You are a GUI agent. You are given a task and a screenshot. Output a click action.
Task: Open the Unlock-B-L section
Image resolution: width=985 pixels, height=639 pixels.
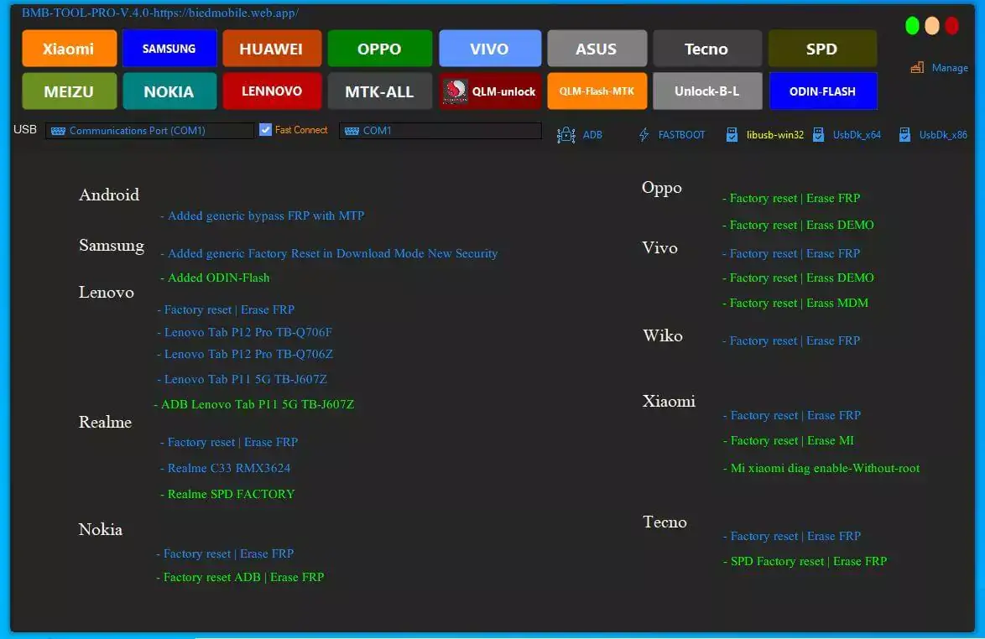point(706,91)
